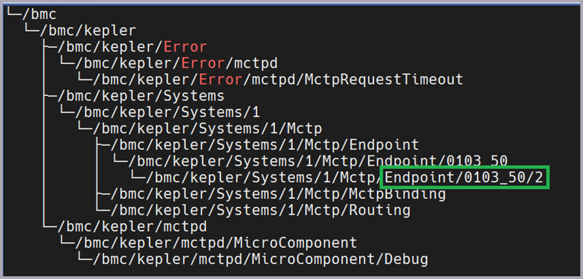Click the /bmc/kepler/Error/mctpd entry
583x279 pixels.
177,63
